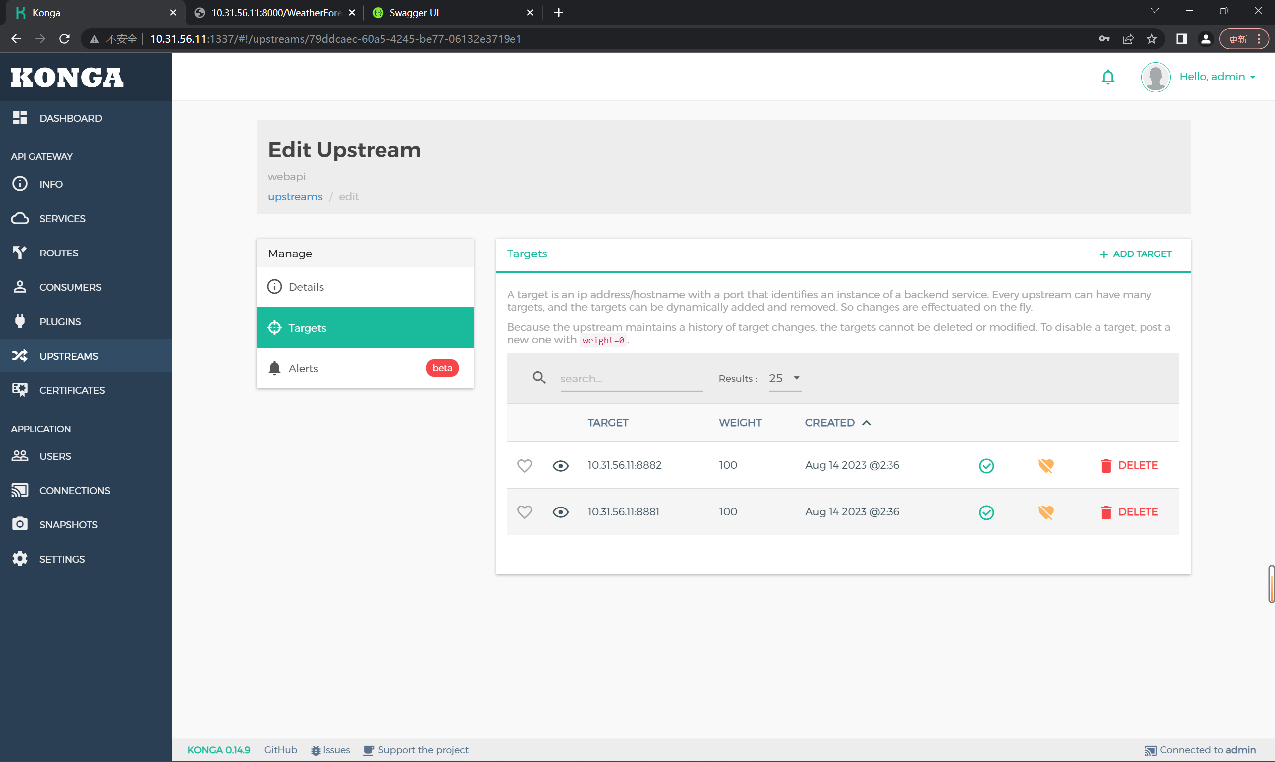
Task: Toggle CREATED column sort order arrow
Action: point(866,423)
